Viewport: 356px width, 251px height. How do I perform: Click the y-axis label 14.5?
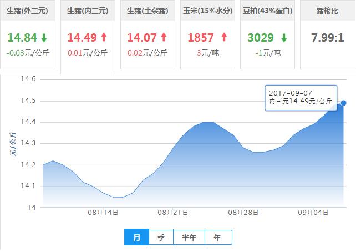28,101
